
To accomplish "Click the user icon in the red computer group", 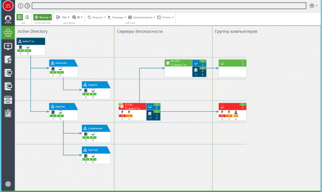I will pos(236,112).
